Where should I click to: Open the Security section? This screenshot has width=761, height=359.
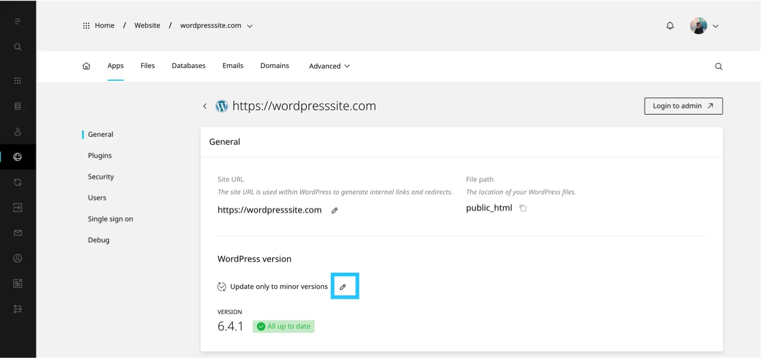[x=101, y=177]
